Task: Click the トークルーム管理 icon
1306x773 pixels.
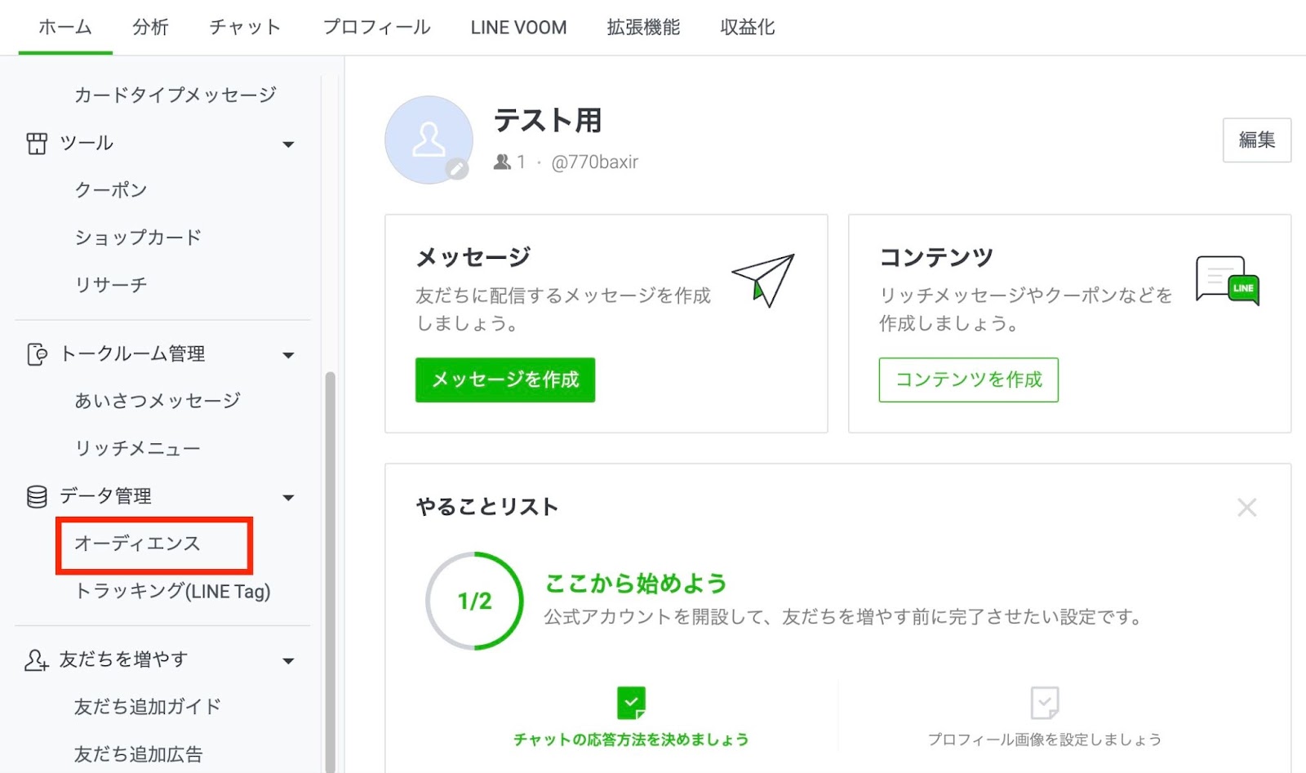Action: [37, 354]
